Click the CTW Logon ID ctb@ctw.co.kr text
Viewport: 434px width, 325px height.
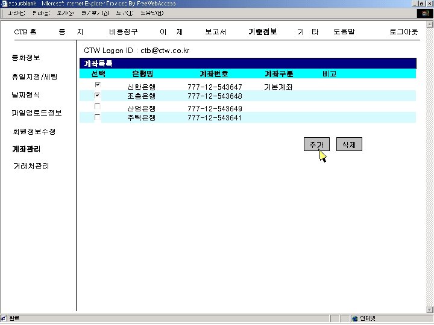tap(137, 51)
